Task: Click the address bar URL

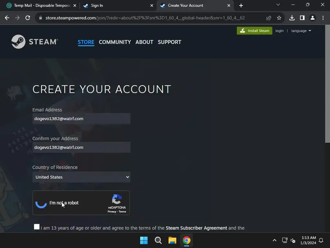Action: (x=145, y=18)
